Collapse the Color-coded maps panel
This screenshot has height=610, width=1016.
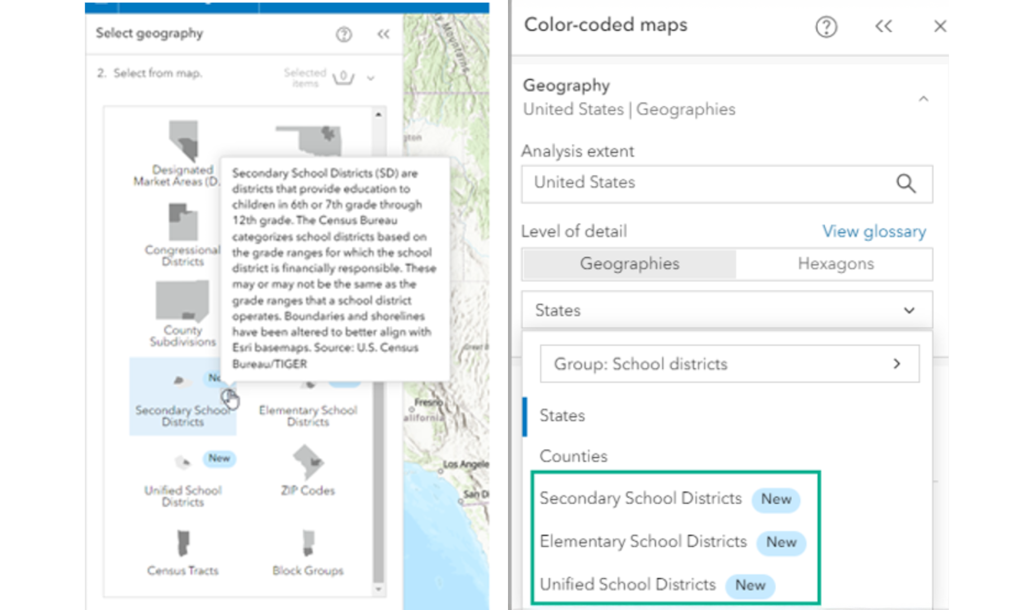883,27
